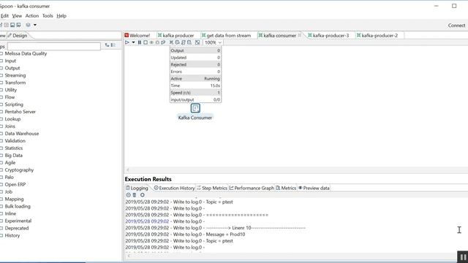The width and height of the screenshot is (468, 263).
Task: Click the replay transformation icon
Action: coord(163,42)
